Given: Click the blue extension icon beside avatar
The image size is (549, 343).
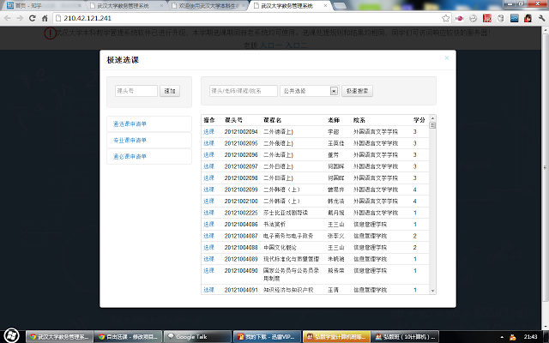Looking at the screenshot, I should coord(514,18).
